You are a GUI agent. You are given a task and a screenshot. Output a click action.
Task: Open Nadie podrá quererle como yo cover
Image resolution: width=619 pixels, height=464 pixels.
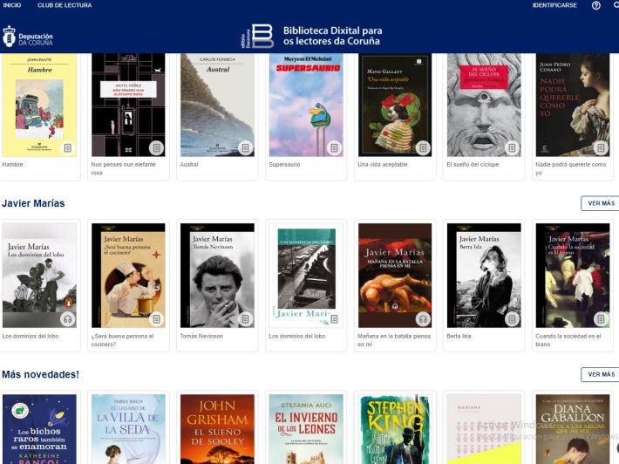tap(573, 105)
